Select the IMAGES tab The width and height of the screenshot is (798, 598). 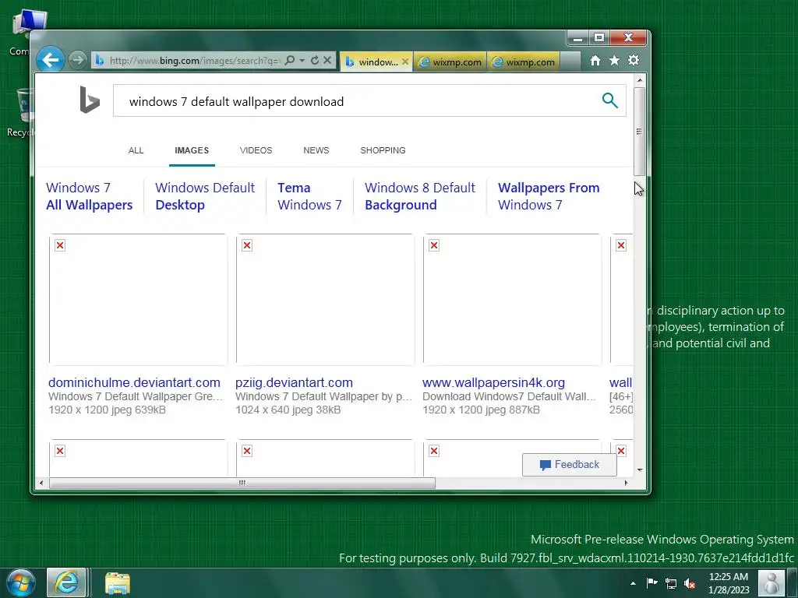(192, 150)
